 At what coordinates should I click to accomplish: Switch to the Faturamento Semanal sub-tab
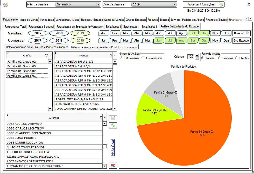pyautogui.click(x=41, y=27)
